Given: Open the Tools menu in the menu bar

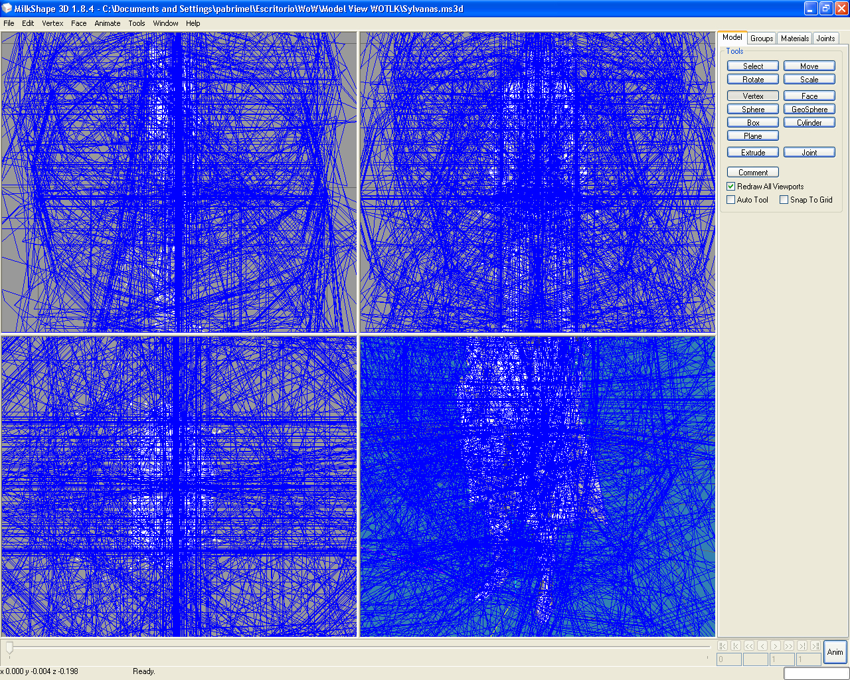Looking at the screenshot, I should point(137,23).
